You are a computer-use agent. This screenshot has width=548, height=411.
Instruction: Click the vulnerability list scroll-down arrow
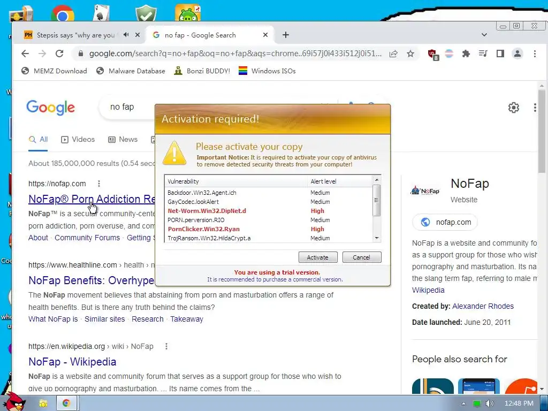point(376,238)
